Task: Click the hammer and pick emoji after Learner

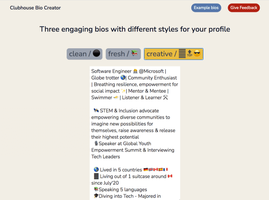Action: click(165, 97)
